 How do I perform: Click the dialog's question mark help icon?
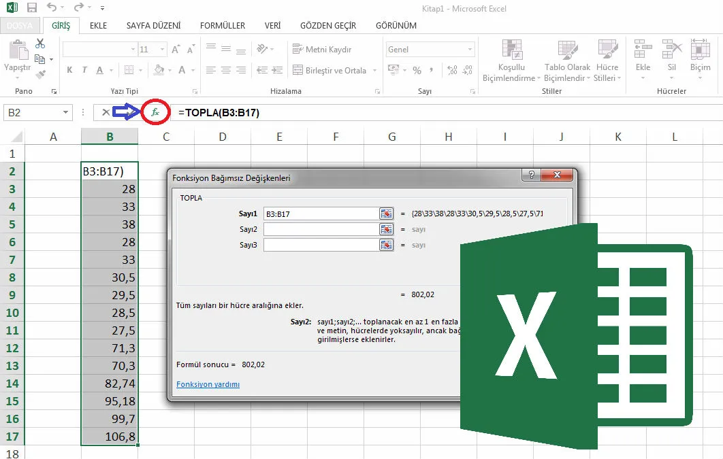(531, 175)
